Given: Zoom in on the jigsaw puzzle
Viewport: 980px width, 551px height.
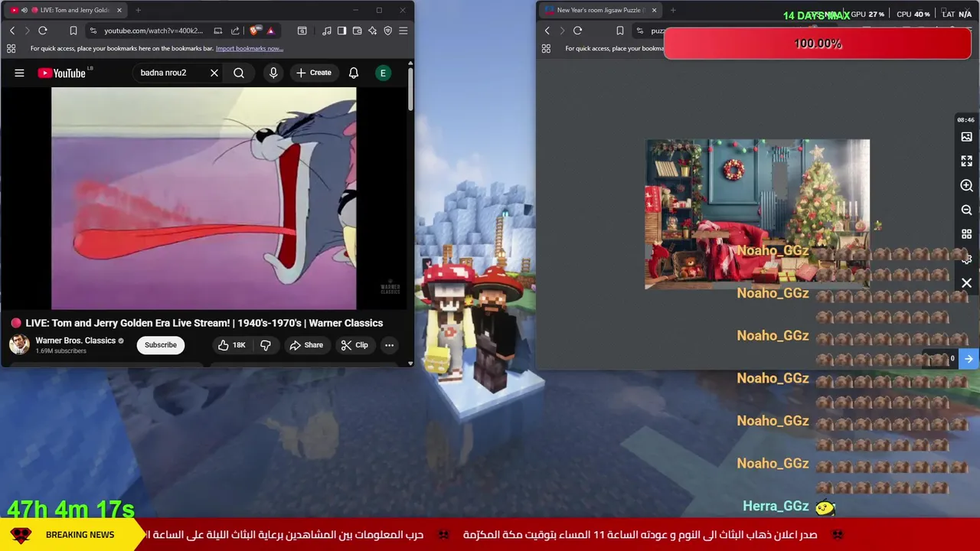Looking at the screenshot, I should tap(966, 186).
